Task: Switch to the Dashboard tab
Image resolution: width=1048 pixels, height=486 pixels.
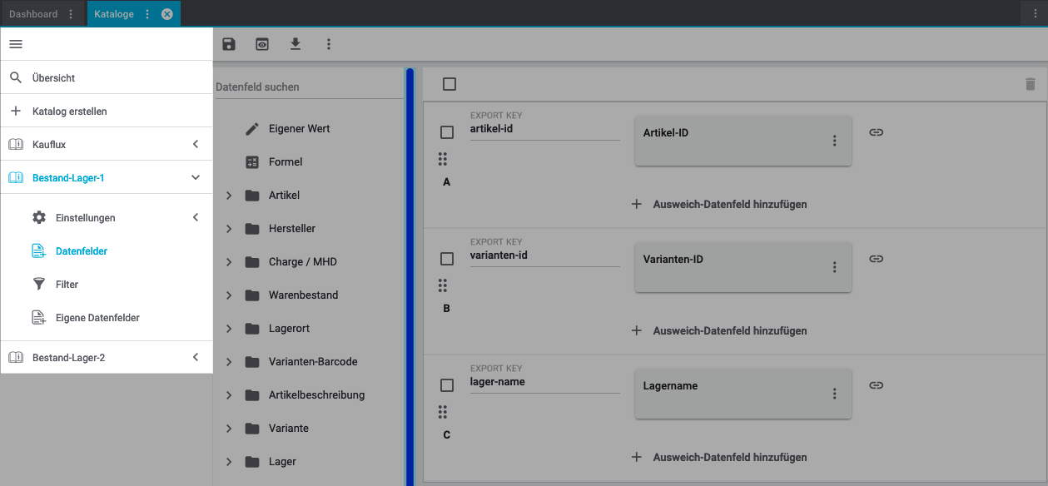Action: click(x=33, y=14)
